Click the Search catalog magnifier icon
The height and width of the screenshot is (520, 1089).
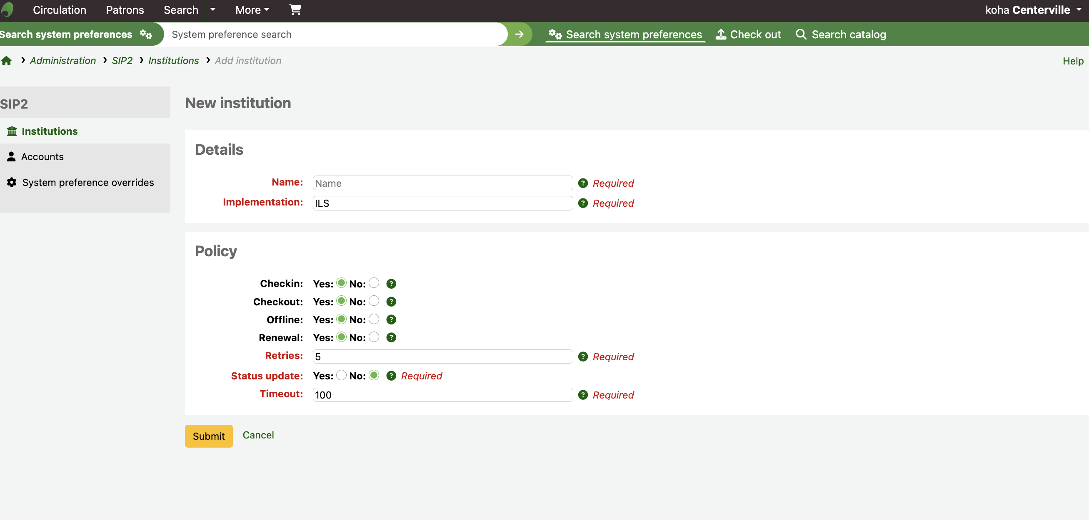click(x=801, y=34)
